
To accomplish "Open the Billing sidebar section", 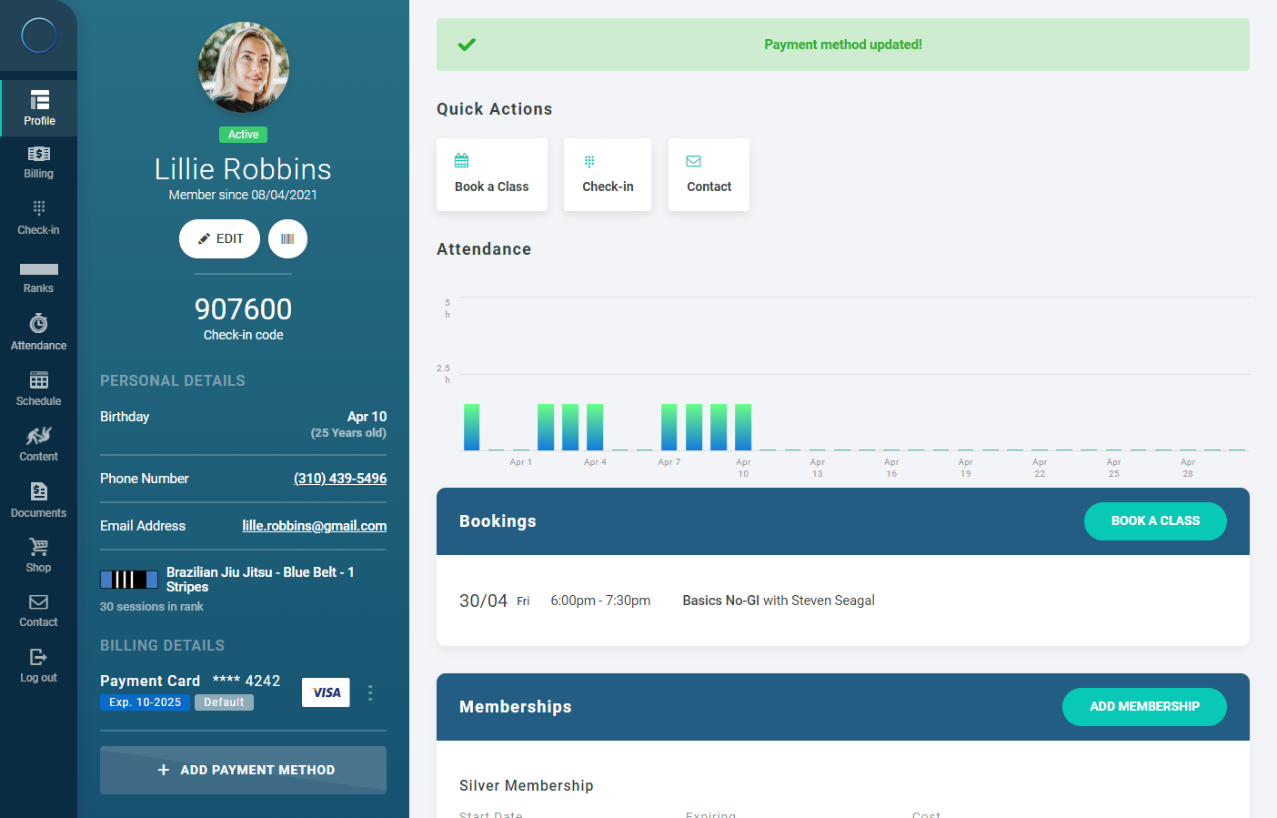I will [x=38, y=162].
